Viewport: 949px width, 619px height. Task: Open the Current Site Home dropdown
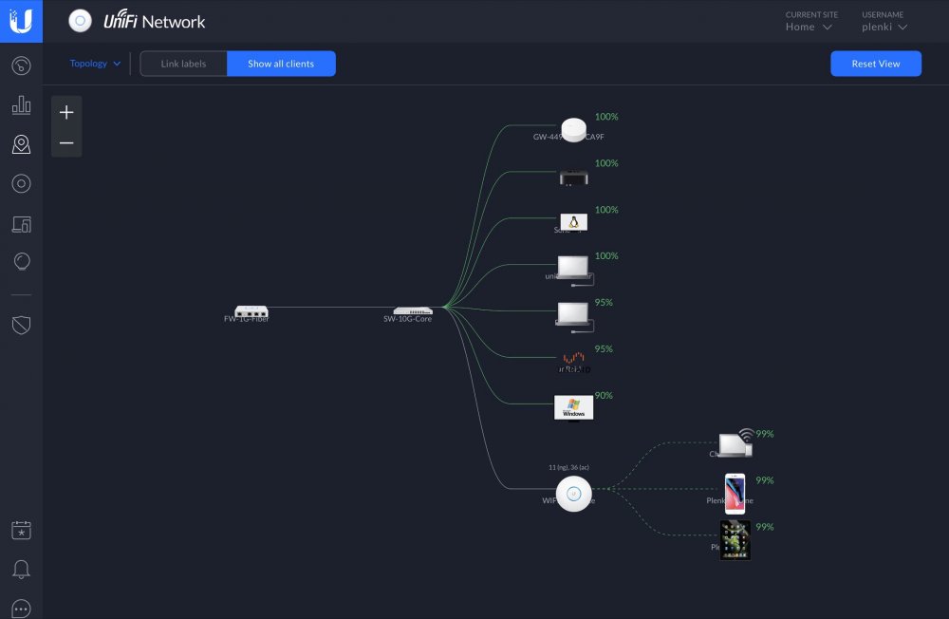click(x=809, y=27)
